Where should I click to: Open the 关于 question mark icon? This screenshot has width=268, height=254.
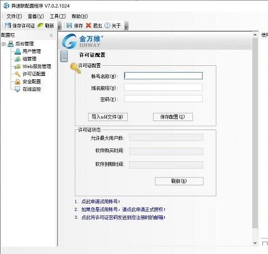coord(107,25)
